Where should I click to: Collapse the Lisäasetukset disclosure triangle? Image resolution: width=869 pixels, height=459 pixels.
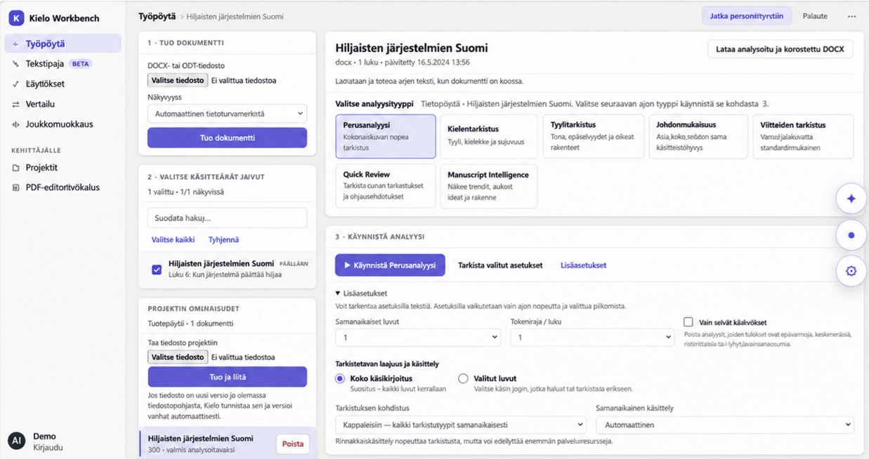[338, 293]
